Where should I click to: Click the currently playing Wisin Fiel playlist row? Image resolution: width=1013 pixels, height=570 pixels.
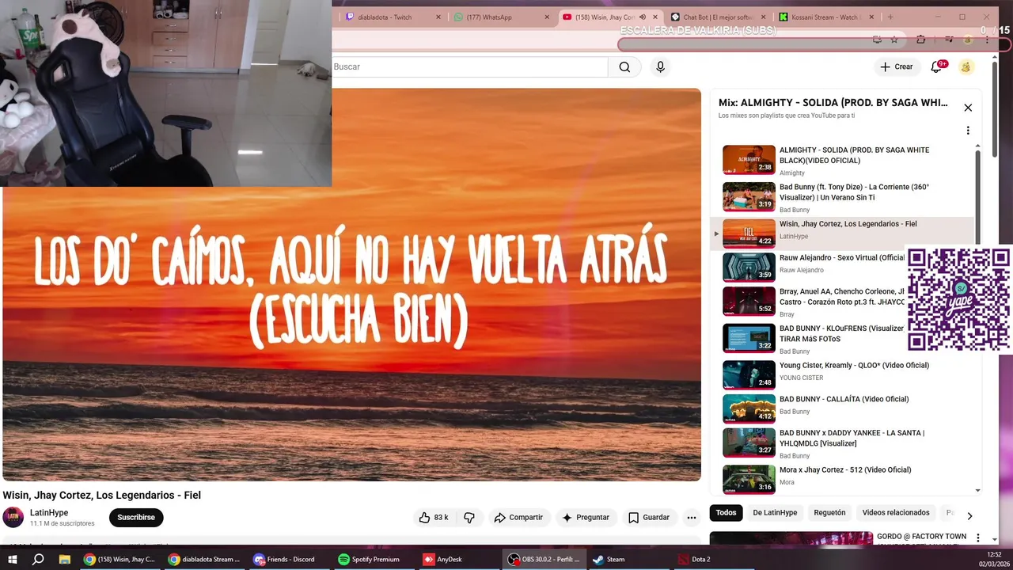tap(843, 233)
